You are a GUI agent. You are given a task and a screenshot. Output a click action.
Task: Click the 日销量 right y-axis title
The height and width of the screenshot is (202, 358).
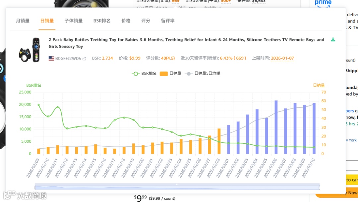tap(319, 85)
